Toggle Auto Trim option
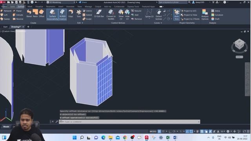The width and height of the screenshot is (251, 141). coord(176,14)
